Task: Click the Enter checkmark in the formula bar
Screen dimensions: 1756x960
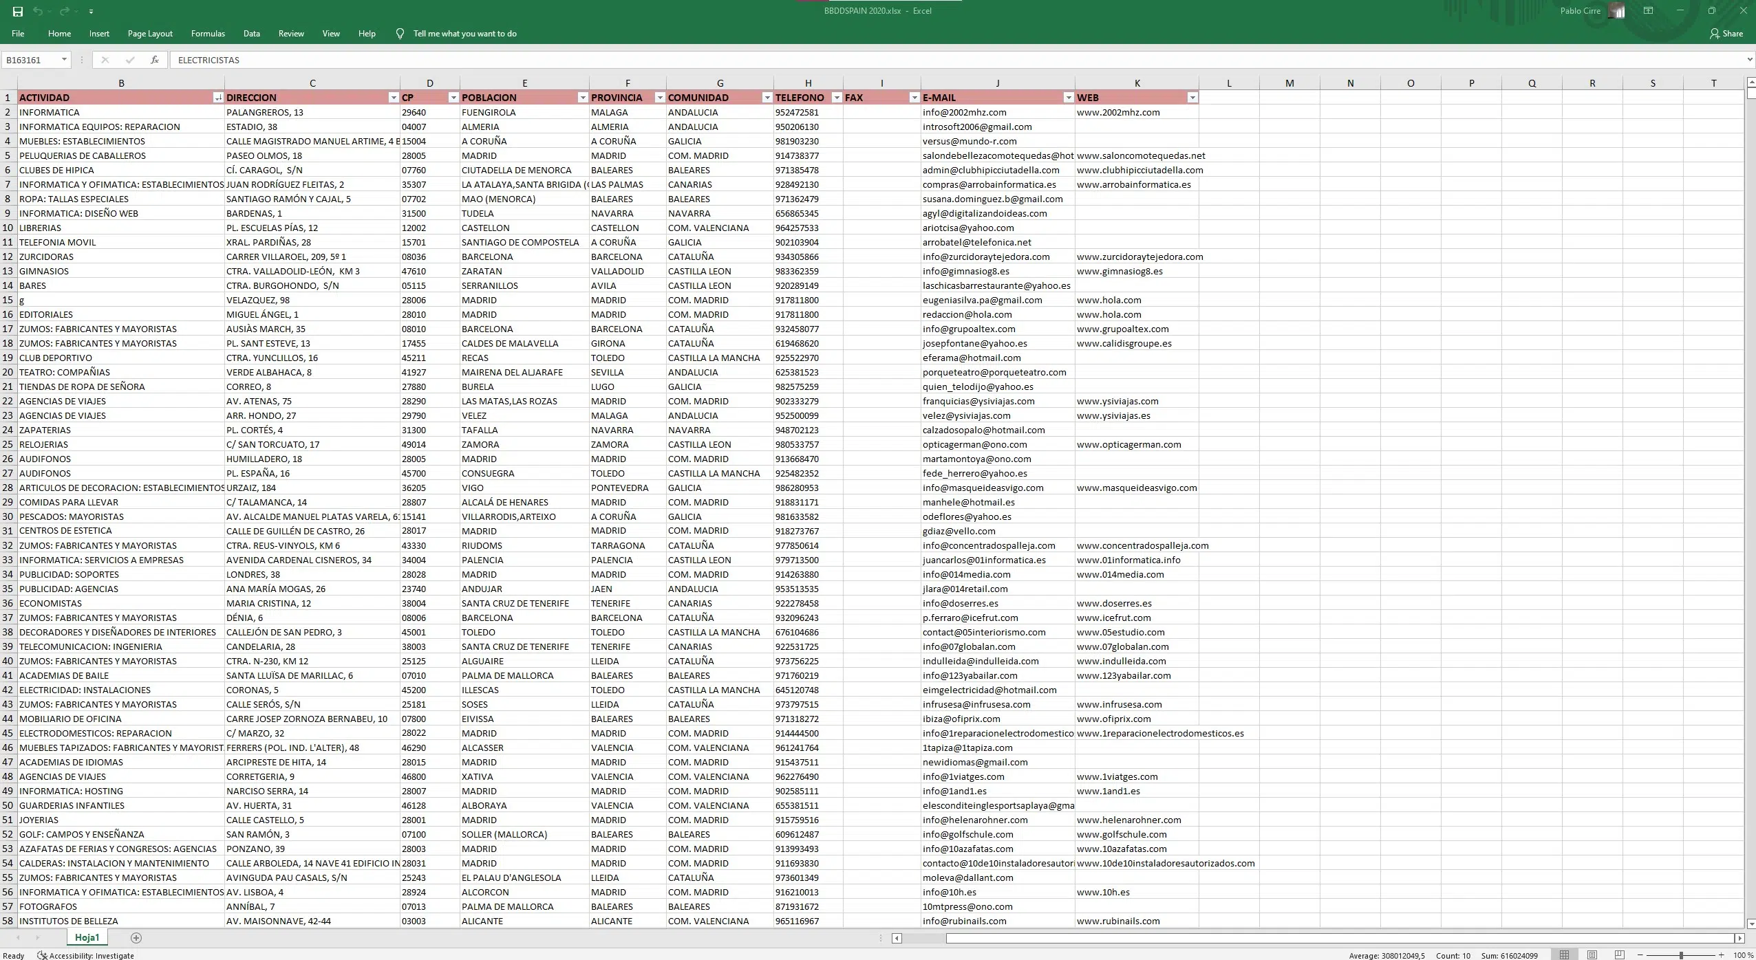Action: click(130, 60)
